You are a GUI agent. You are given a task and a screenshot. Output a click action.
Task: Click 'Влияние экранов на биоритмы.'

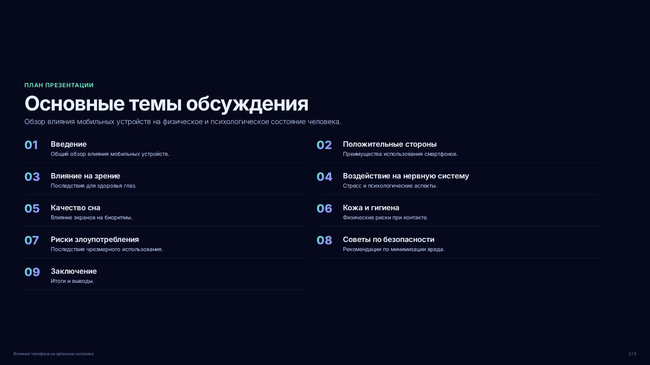click(x=91, y=218)
